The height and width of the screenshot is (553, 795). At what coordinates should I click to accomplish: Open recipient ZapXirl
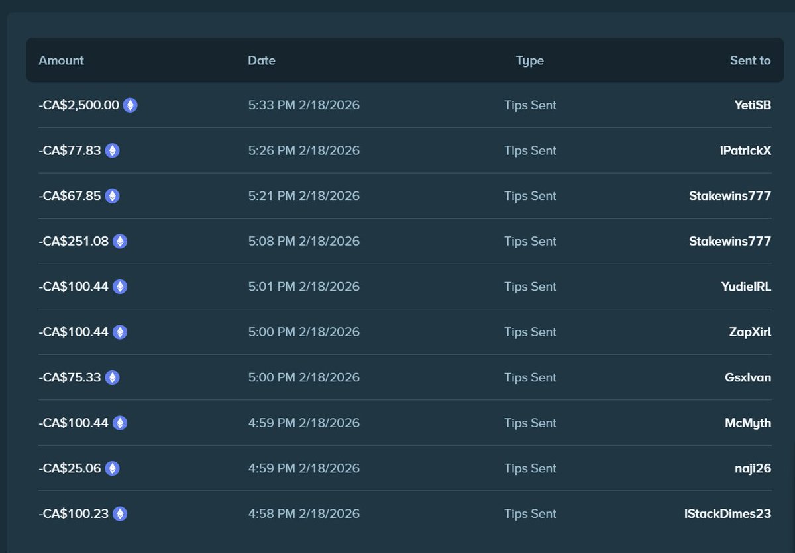(x=750, y=332)
